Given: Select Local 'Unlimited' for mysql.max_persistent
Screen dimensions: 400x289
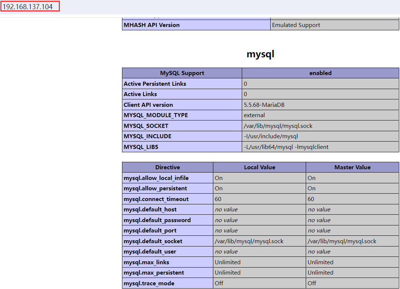Looking at the screenshot, I should click(260, 273).
